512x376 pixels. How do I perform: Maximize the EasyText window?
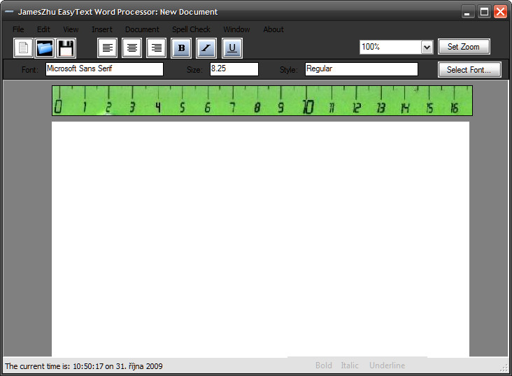(x=484, y=12)
